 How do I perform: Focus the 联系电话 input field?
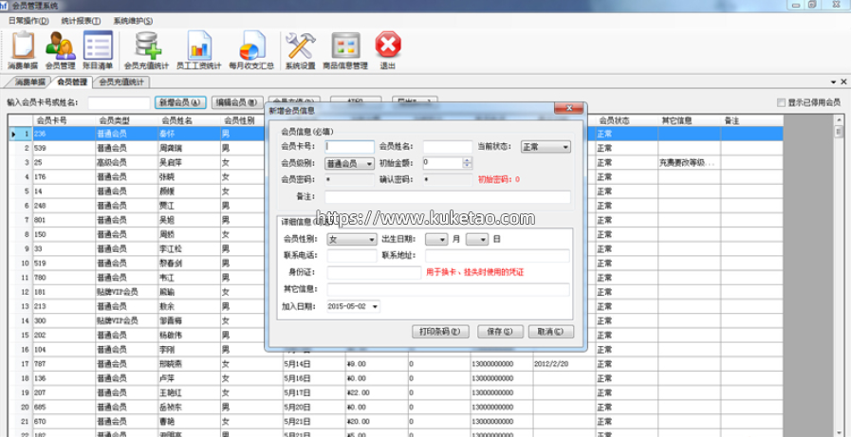[352, 256]
